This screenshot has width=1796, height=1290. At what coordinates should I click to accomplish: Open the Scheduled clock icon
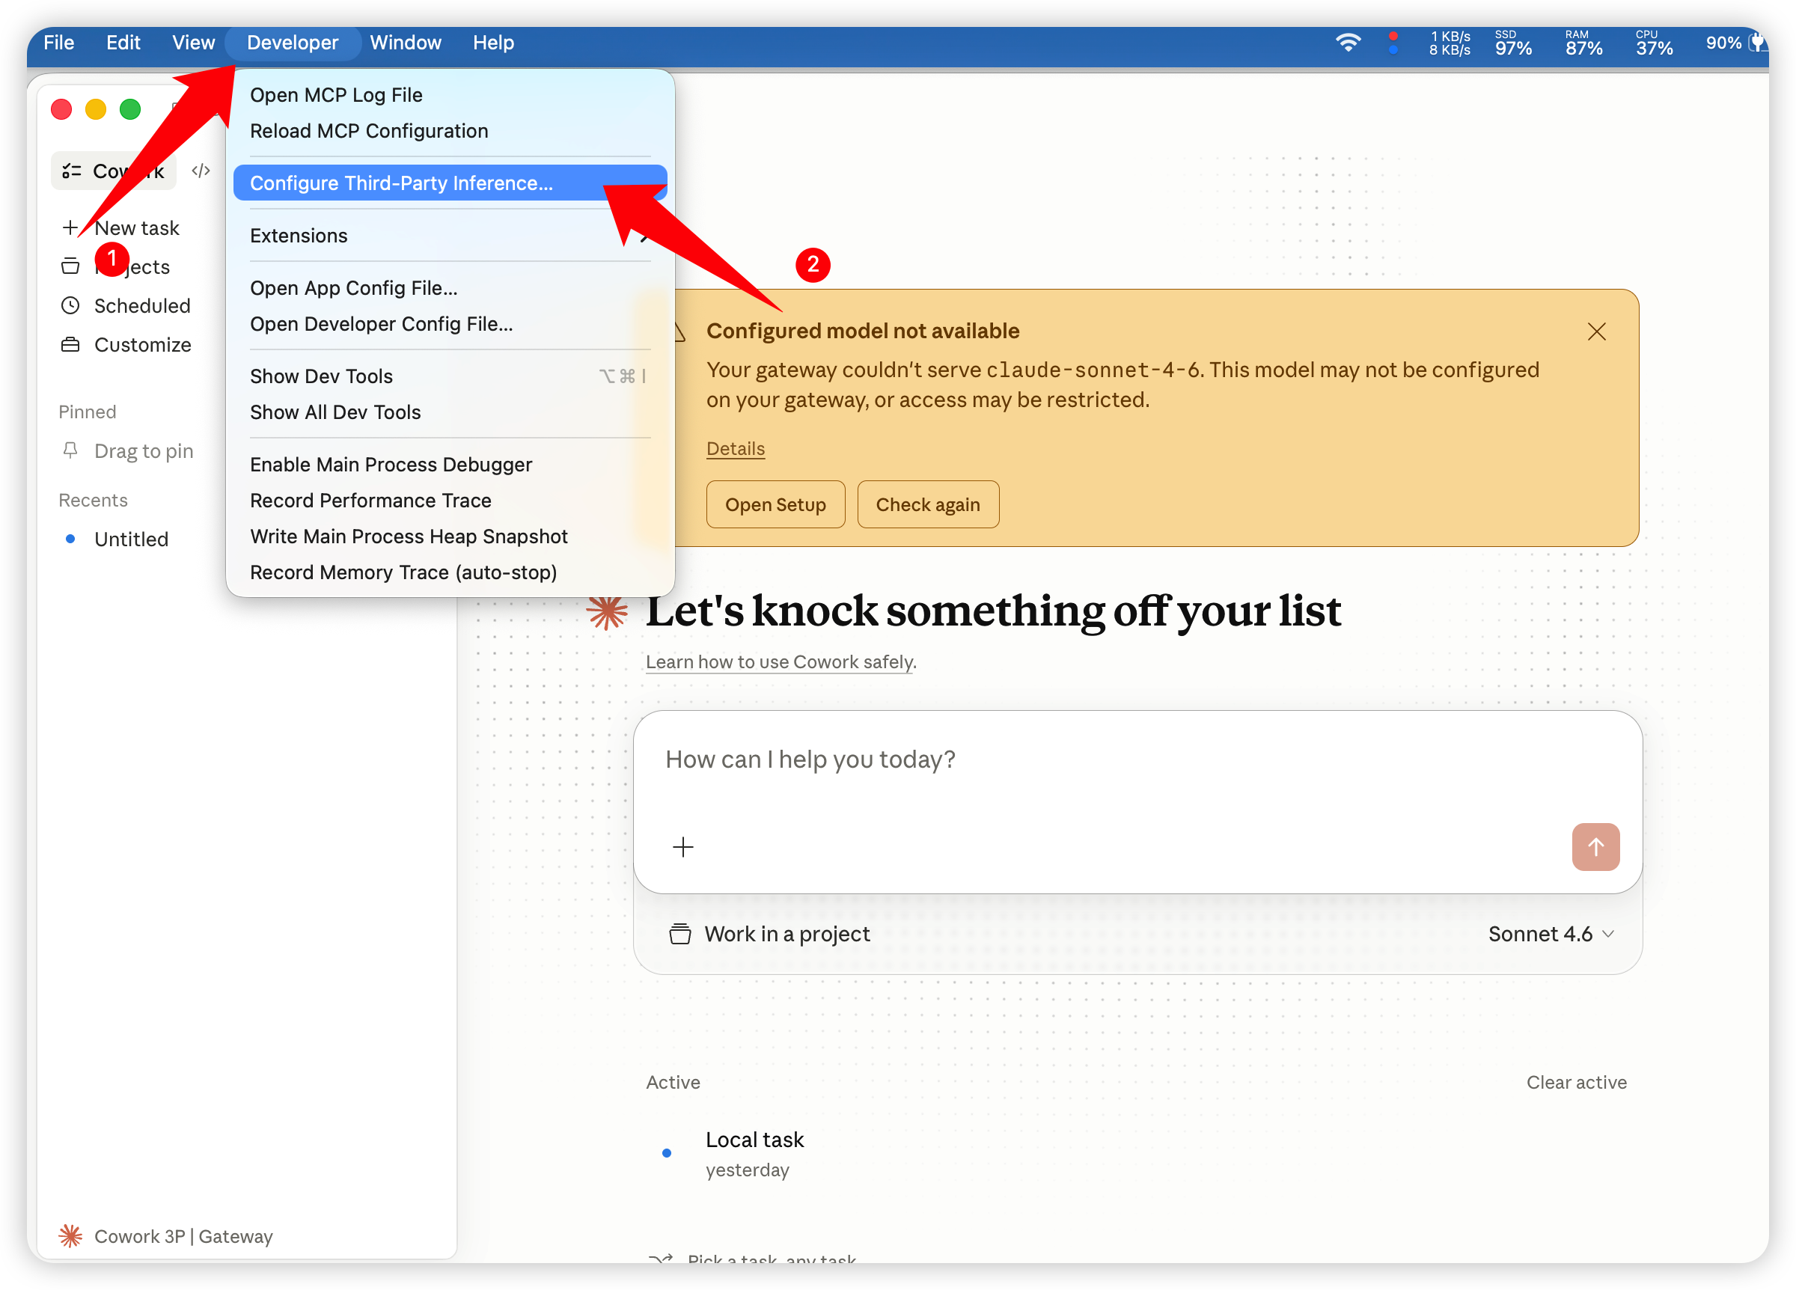point(70,306)
